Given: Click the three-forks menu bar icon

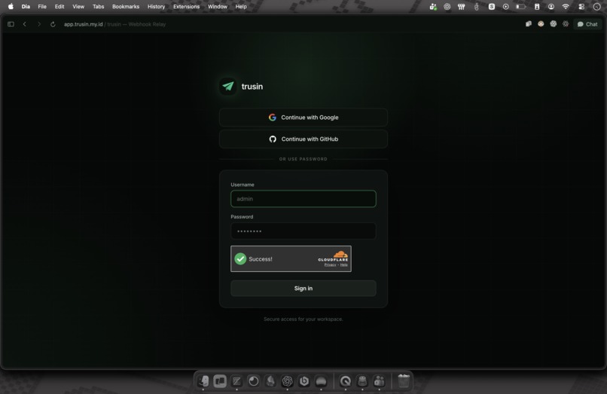Looking at the screenshot, I should (462, 7).
